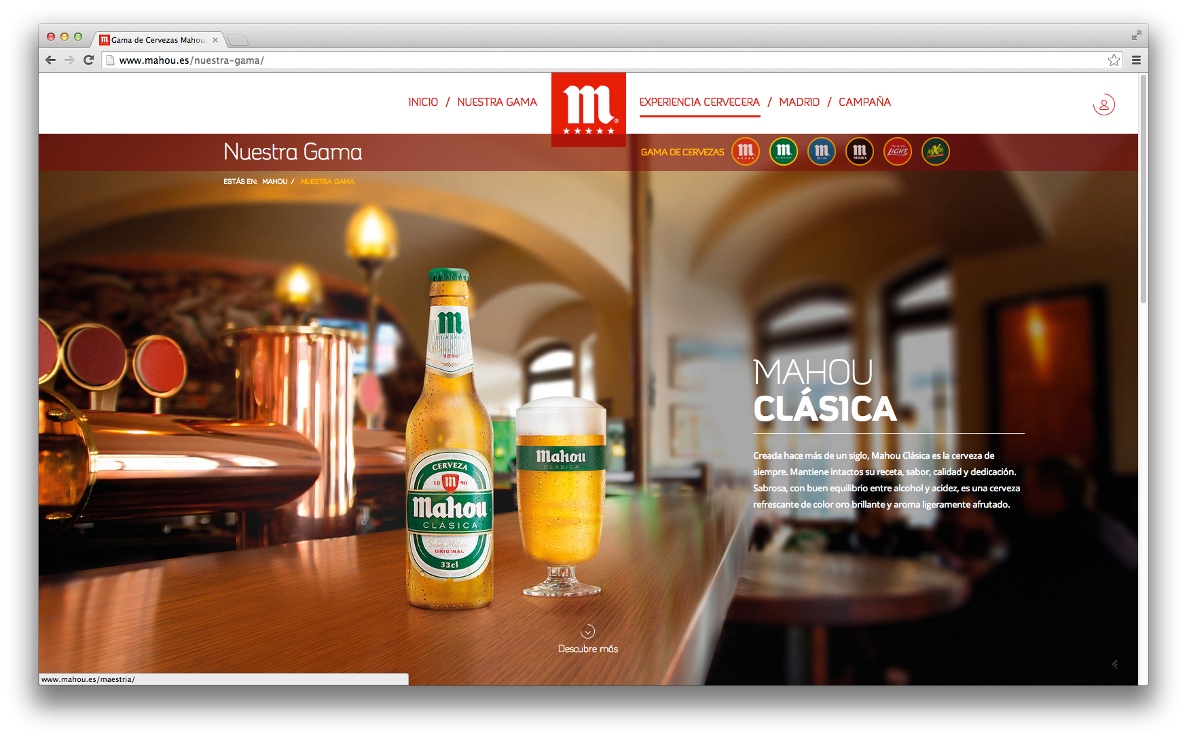Click the status bar maestria URL
Viewport: 1187px width, 739px height.
[88, 679]
